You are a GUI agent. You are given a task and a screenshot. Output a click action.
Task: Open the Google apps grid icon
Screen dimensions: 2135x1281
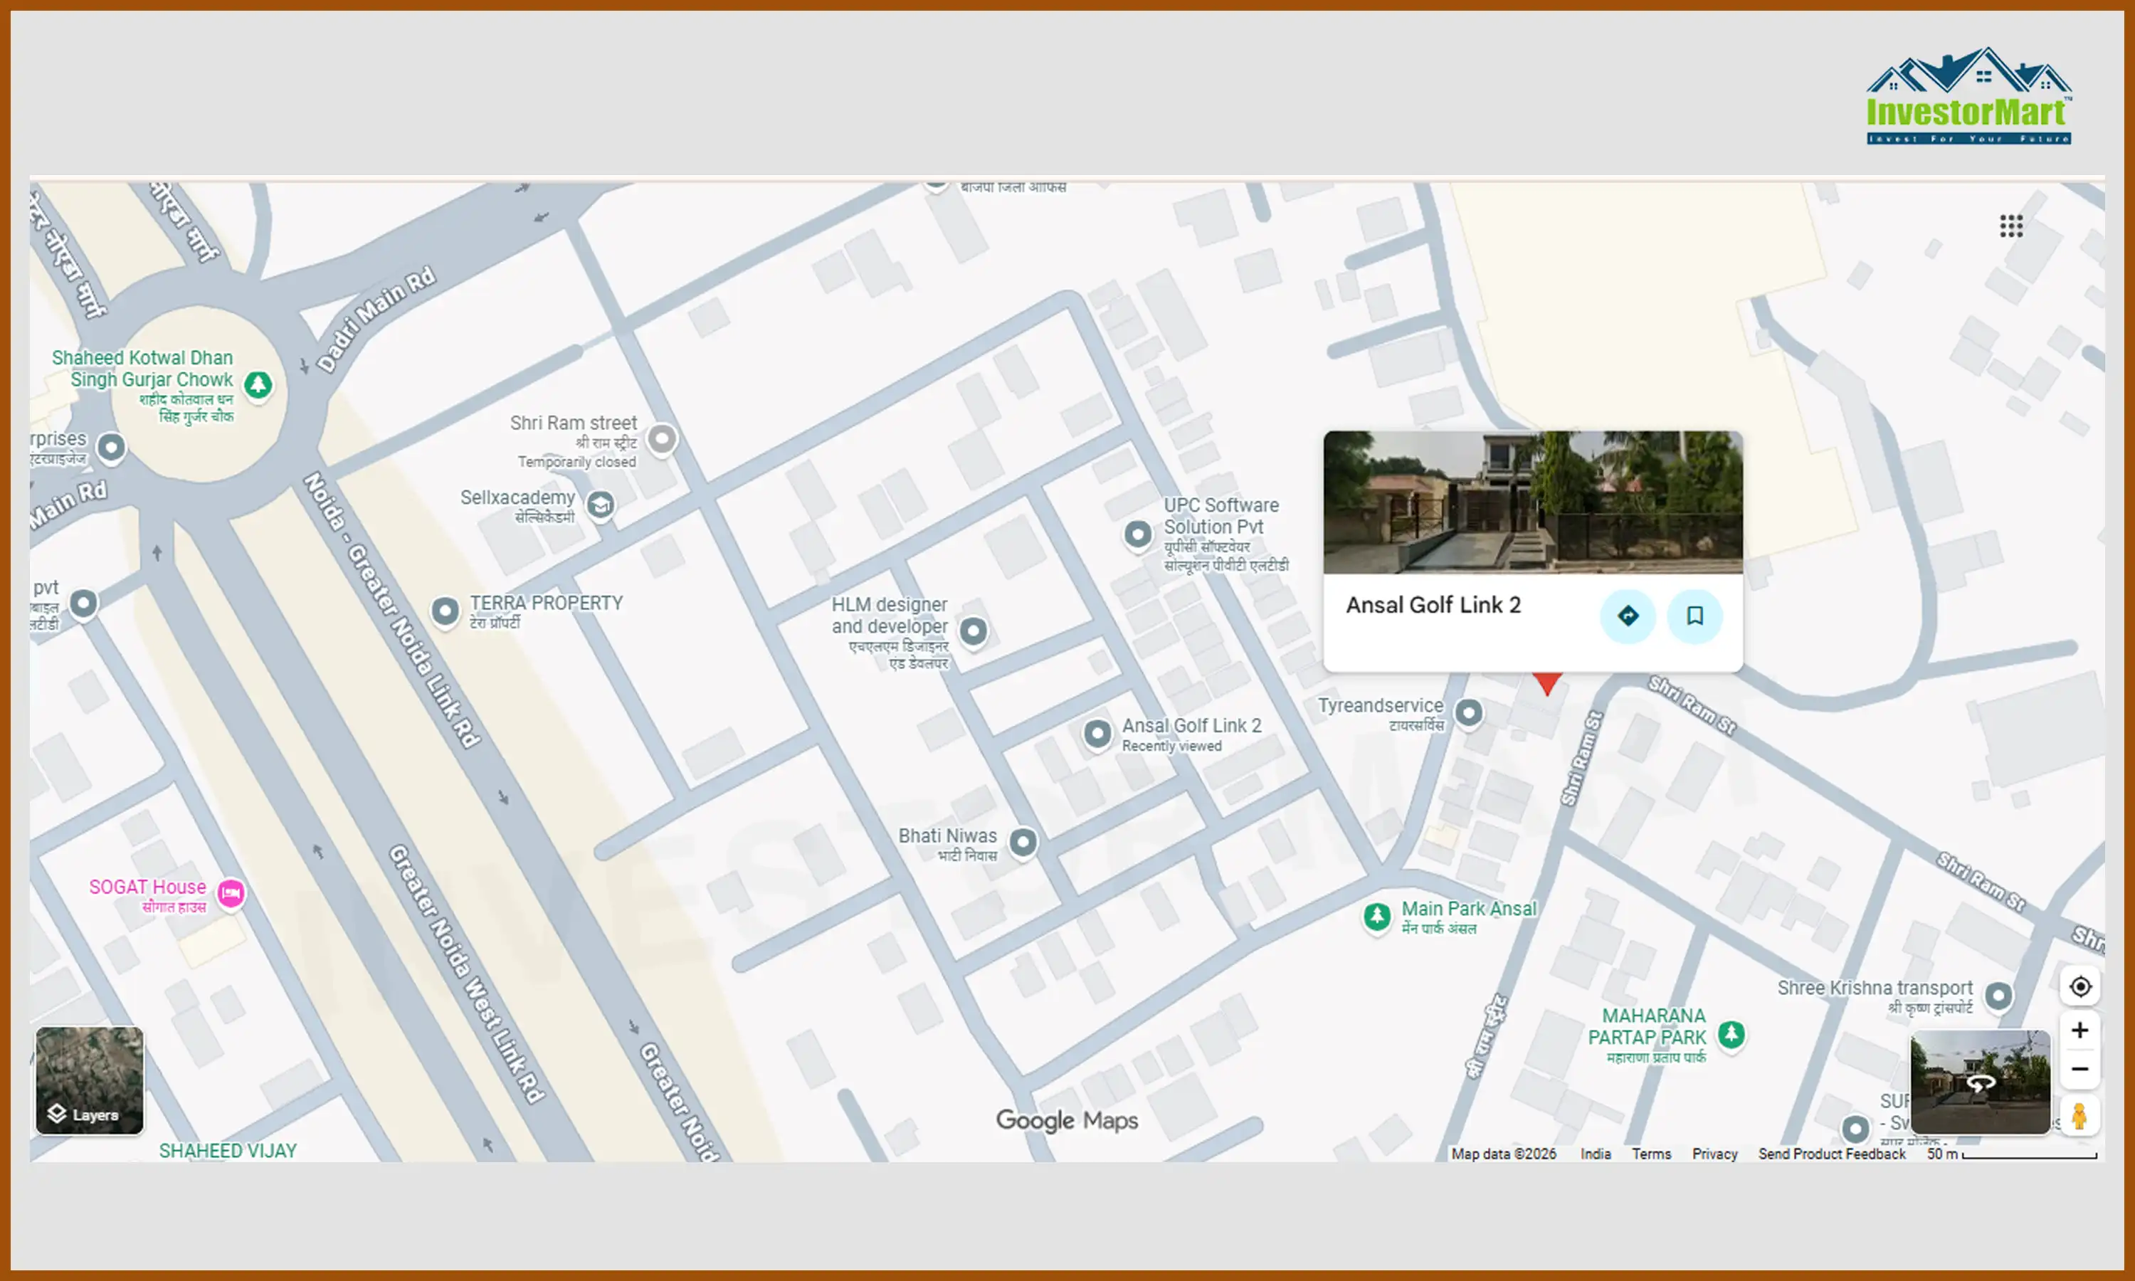(2010, 226)
